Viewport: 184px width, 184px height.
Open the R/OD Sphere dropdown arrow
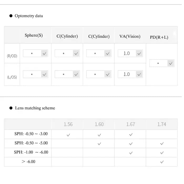click(x=44, y=53)
